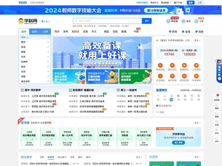Select the 单元复习 filter tab
222x166 pixels.
[62, 157]
